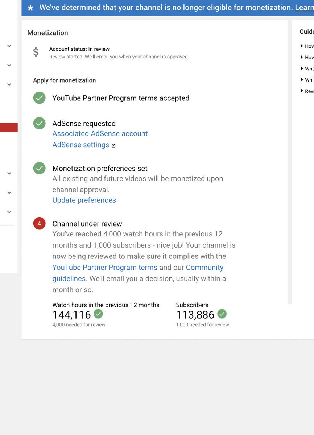Expand the 'Whi' Guidelines disclosure triangle

pyautogui.click(x=302, y=80)
